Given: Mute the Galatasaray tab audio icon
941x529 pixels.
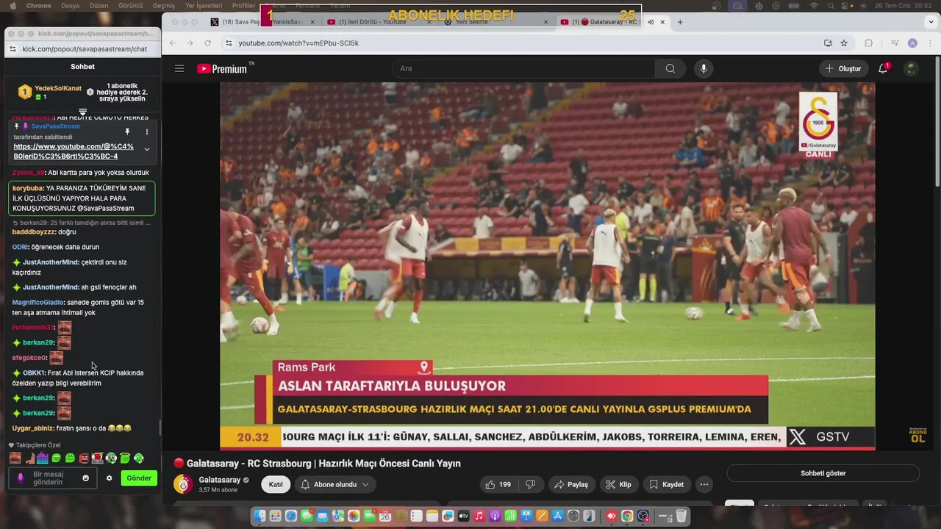Looking at the screenshot, I should (x=651, y=22).
